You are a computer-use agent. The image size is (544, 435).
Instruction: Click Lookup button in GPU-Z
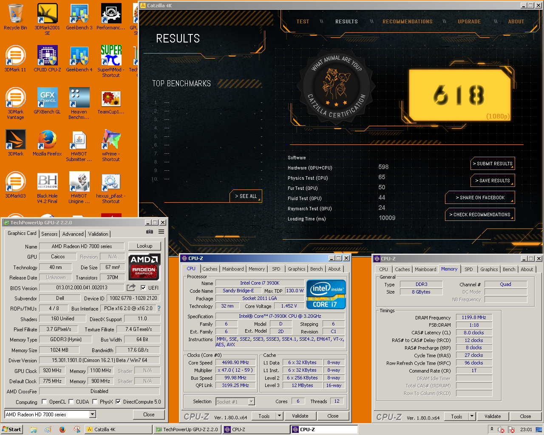(x=144, y=246)
